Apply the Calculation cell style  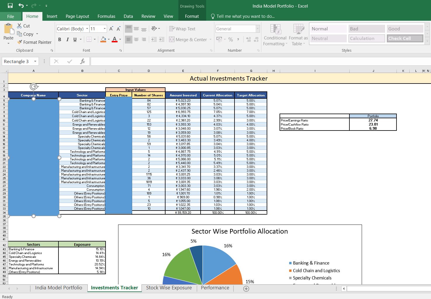367,38
